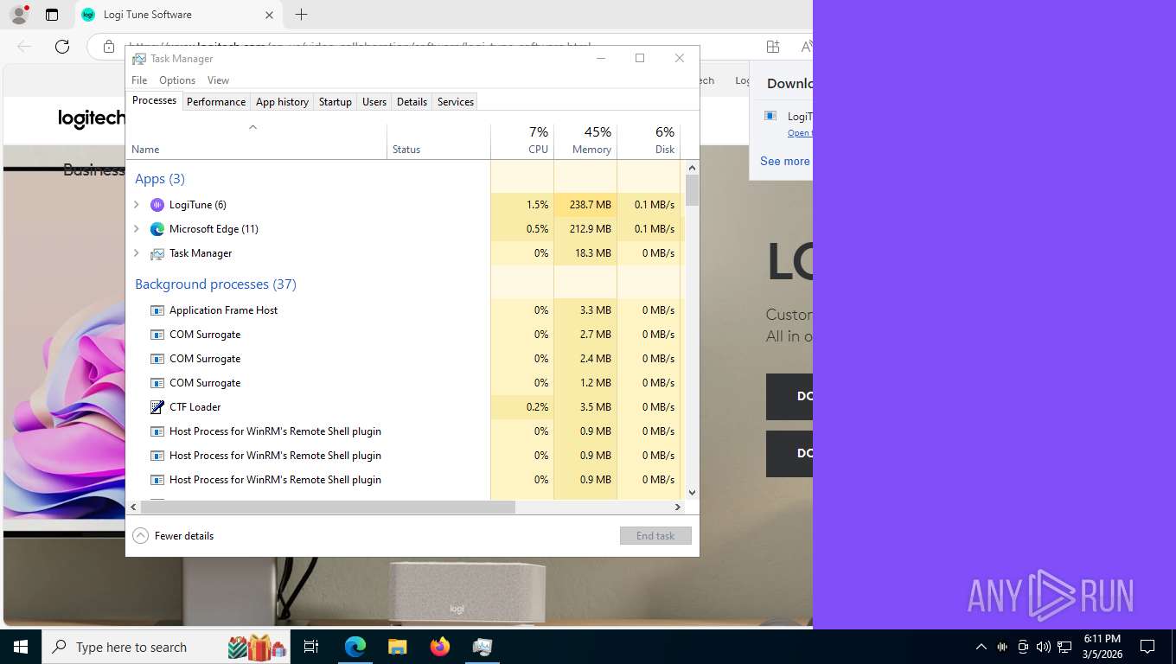
Task: Open Microsoft Edge from the taskbar
Action: click(355, 647)
